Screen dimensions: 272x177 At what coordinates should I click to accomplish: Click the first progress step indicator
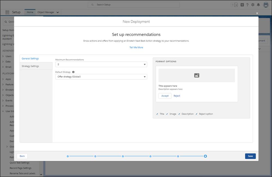[x=68, y=156]
